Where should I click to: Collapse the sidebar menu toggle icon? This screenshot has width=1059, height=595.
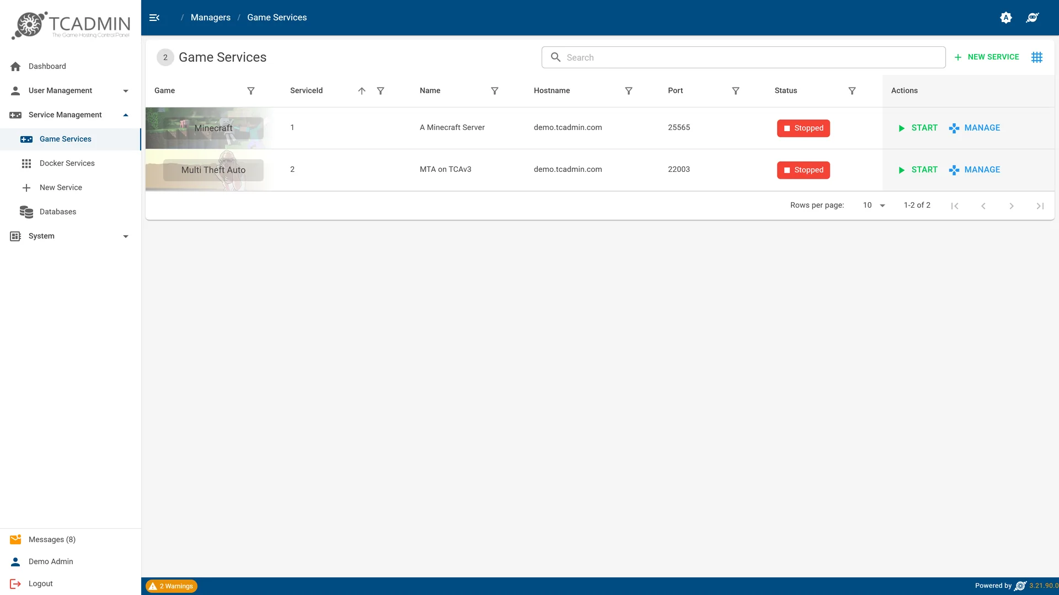154,18
